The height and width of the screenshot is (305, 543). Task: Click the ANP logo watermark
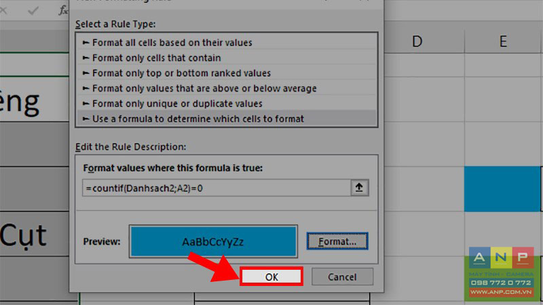pyautogui.click(x=501, y=272)
